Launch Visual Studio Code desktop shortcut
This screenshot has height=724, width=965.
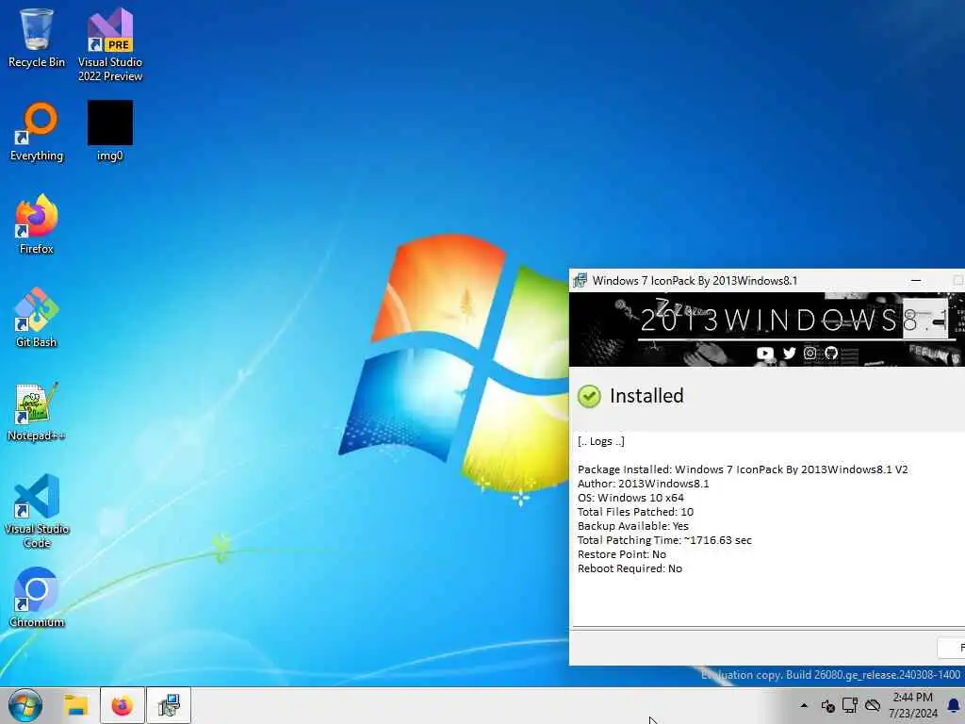37,511
